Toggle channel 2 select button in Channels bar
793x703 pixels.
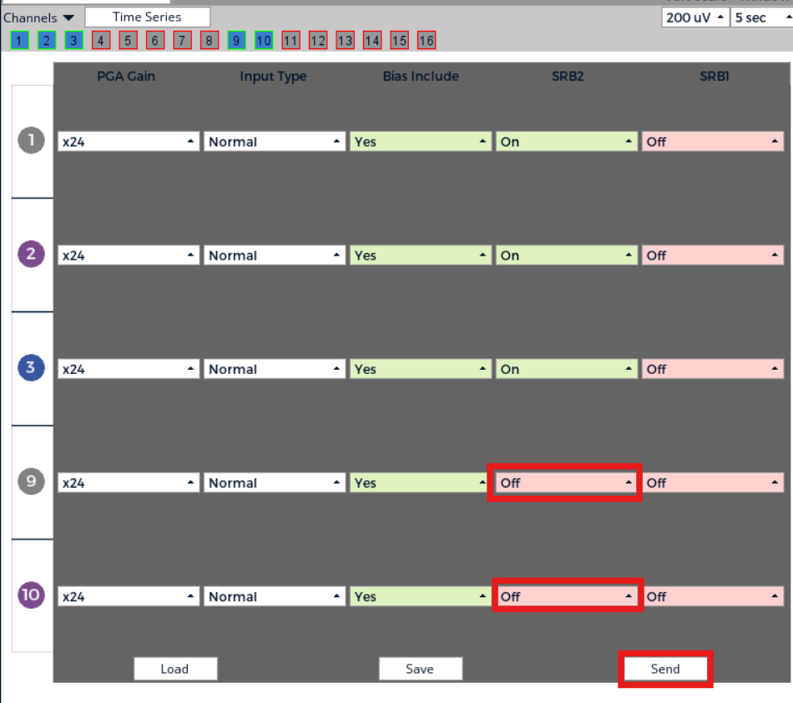[47, 40]
